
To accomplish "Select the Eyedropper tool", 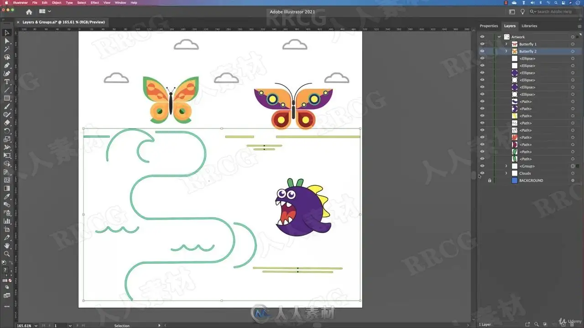I will 7,196.
